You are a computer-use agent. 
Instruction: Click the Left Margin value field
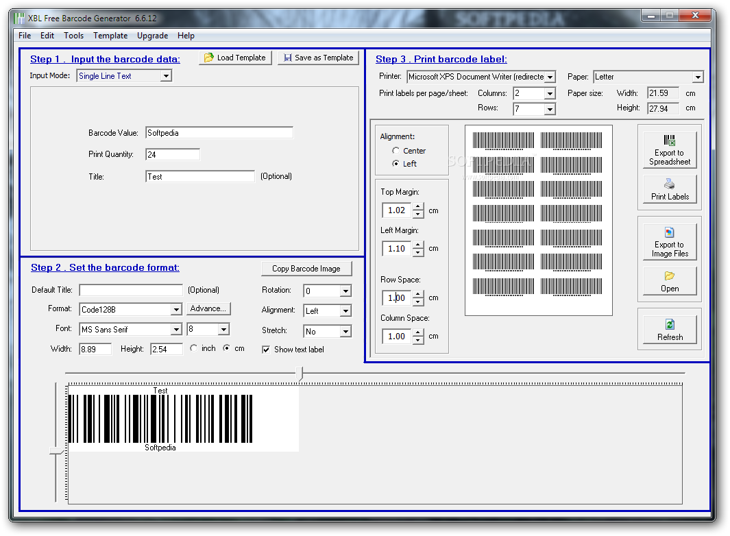397,249
